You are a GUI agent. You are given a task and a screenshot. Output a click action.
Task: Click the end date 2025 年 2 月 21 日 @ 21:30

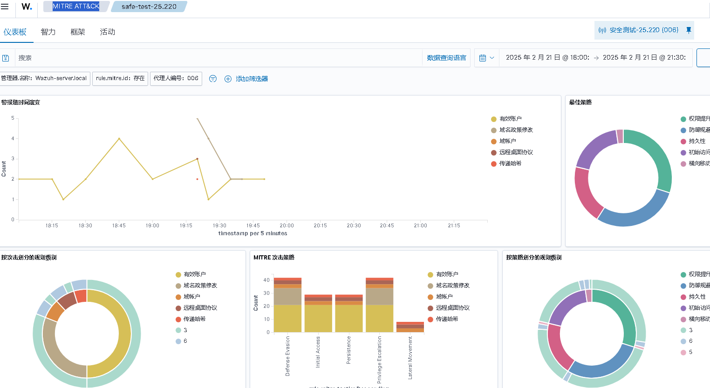click(644, 58)
